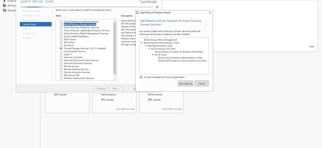Screen dimensions: 322x148
Task: Check the Fax Server role checkbox
Action: coord(61,45)
